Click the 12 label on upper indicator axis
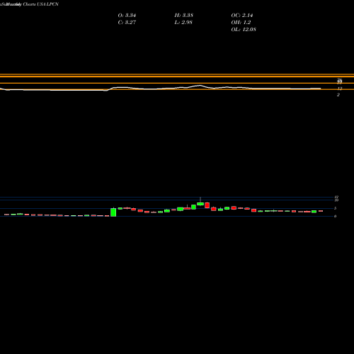 pyautogui.click(x=339, y=88)
